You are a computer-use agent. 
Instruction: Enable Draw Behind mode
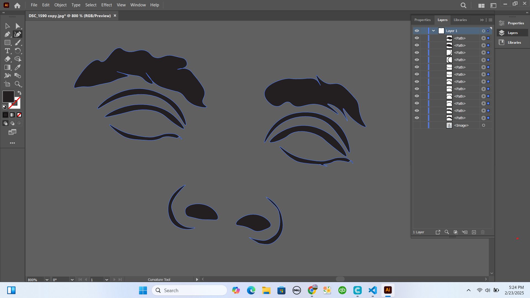click(x=12, y=123)
